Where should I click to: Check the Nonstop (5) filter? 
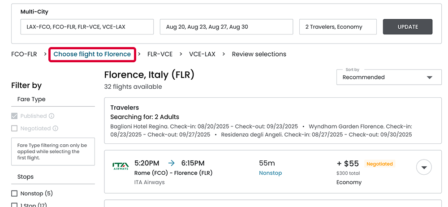pos(14,194)
